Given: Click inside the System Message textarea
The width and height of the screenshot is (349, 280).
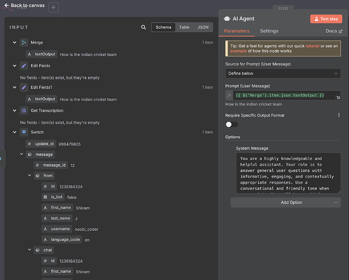Looking at the screenshot, I should (288, 173).
